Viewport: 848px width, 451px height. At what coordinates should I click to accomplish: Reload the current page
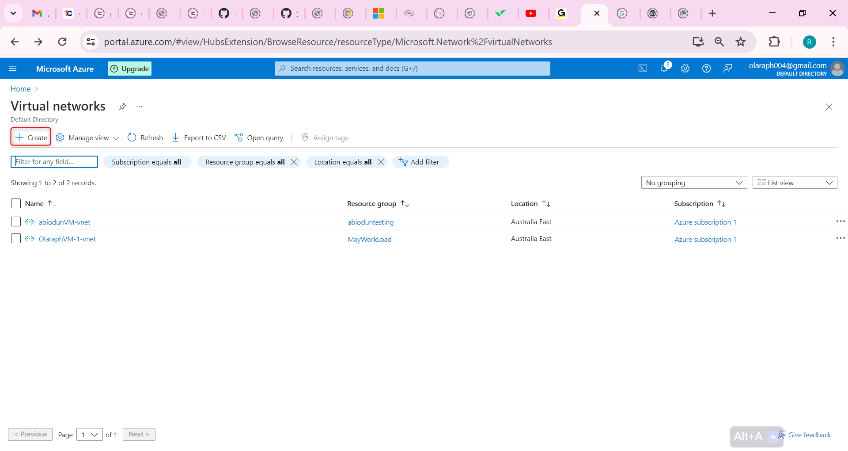[x=62, y=42]
